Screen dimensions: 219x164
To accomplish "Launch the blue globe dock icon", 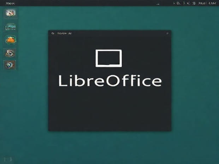I will [x=10, y=65].
